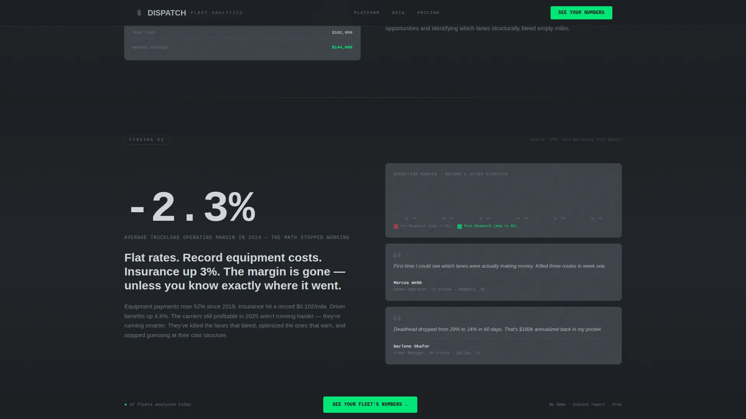746x419 pixels.
Task: Select the Pre-Dispatch (avg -1.8%) legend label
Action: [425, 226]
